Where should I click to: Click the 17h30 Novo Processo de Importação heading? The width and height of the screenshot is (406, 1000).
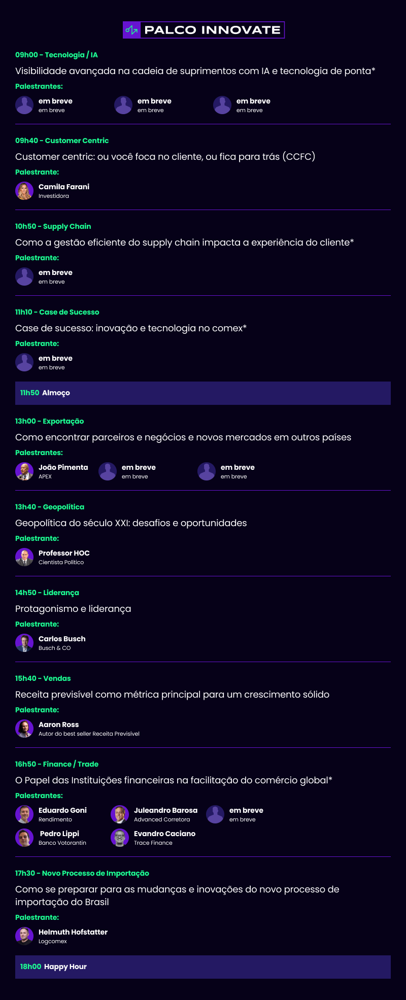pos(82,873)
